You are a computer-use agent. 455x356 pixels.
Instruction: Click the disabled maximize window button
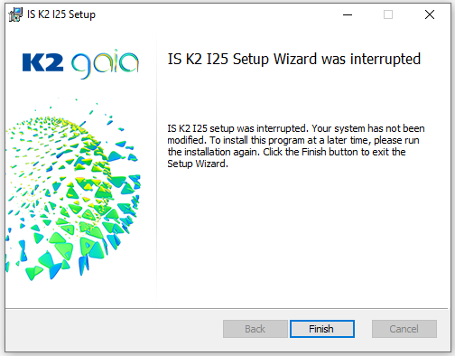tap(388, 14)
